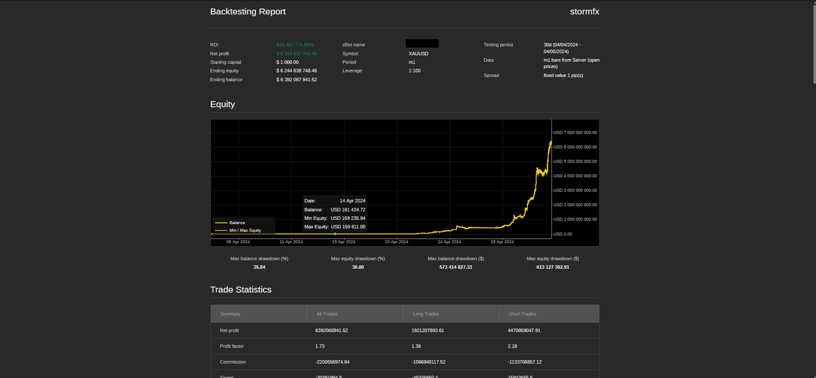Click the USD 6 000 000 000.00 axis label
Image resolution: width=816 pixels, height=378 pixels.
[x=575, y=147]
